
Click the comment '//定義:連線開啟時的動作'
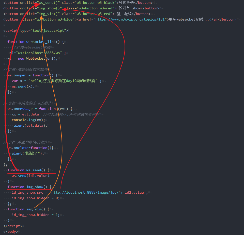pos(25,70)
